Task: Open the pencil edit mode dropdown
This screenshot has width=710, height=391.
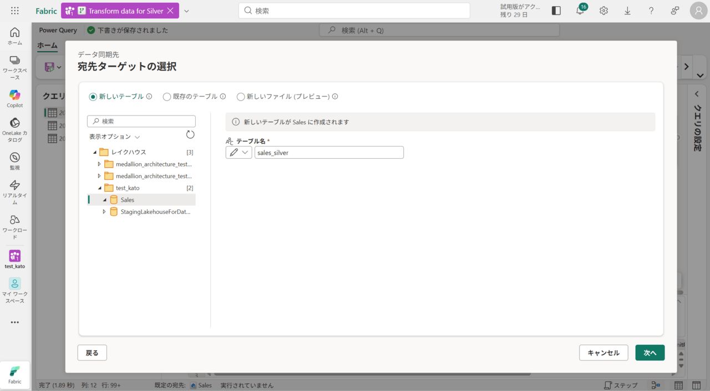Action: 239,153
